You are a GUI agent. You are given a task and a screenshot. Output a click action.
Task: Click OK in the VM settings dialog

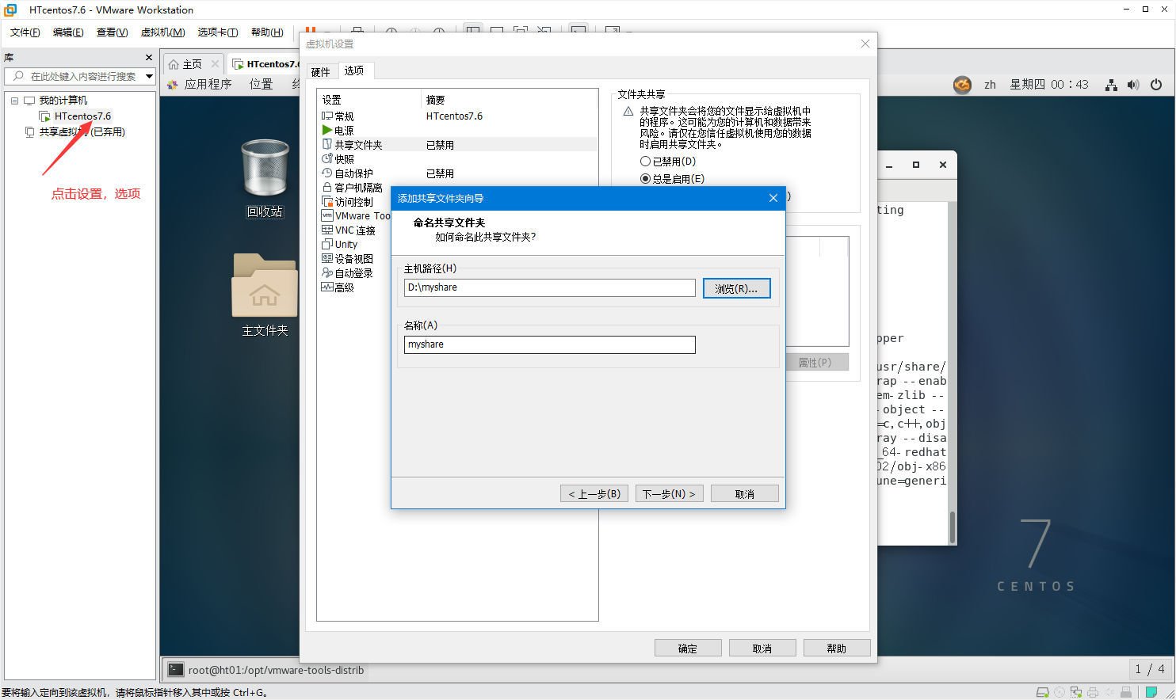pyautogui.click(x=688, y=648)
